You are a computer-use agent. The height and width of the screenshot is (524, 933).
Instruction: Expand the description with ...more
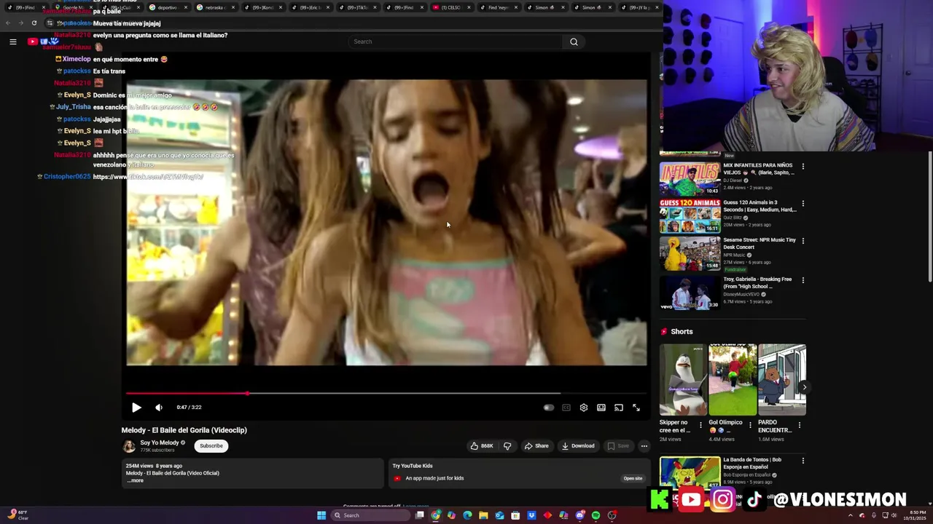(x=136, y=481)
